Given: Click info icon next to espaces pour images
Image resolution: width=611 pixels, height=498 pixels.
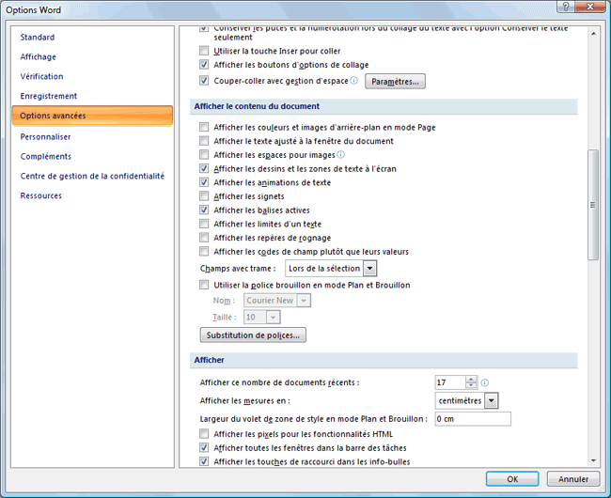Looking at the screenshot, I should pyautogui.click(x=341, y=155).
